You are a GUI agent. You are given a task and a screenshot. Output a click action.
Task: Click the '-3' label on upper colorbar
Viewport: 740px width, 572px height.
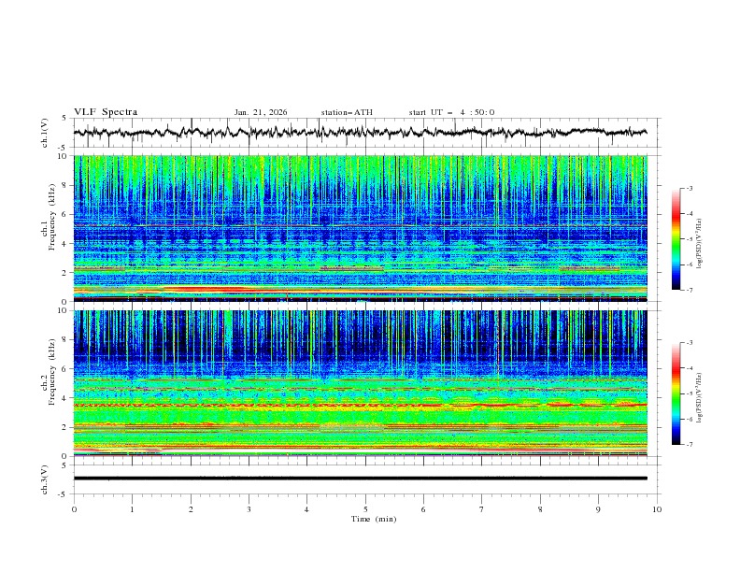tap(689, 188)
